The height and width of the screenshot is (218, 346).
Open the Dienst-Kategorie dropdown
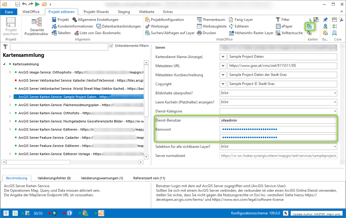(x=335, y=111)
